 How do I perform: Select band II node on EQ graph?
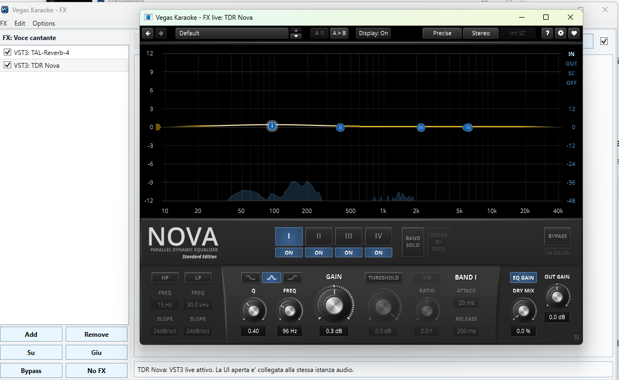point(340,127)
